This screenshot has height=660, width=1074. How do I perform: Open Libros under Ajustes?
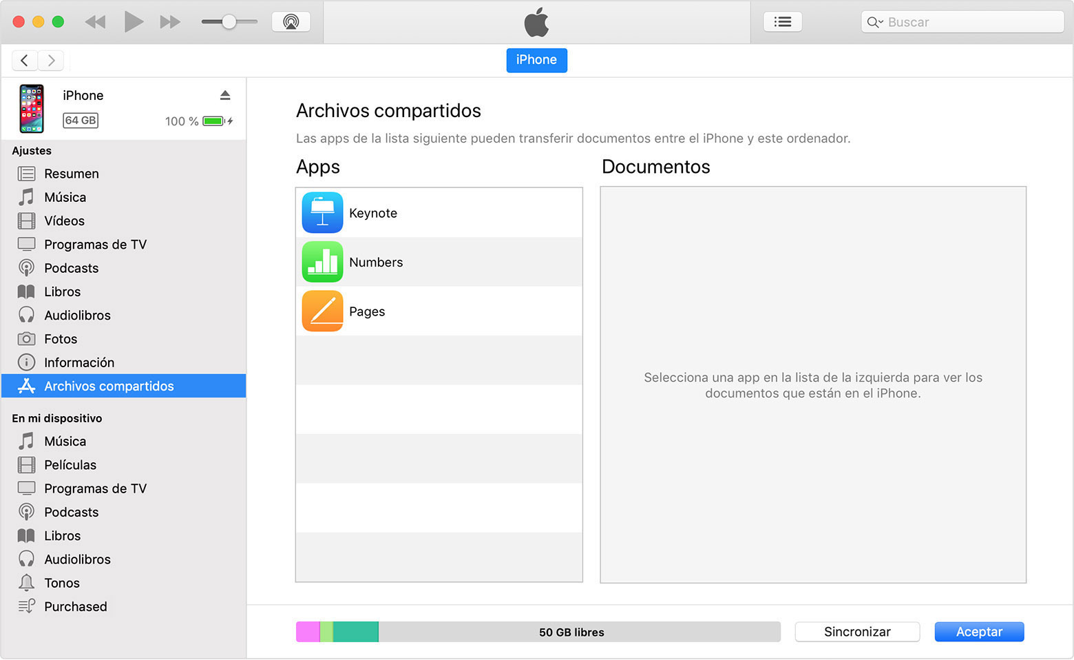click(124, 291)
